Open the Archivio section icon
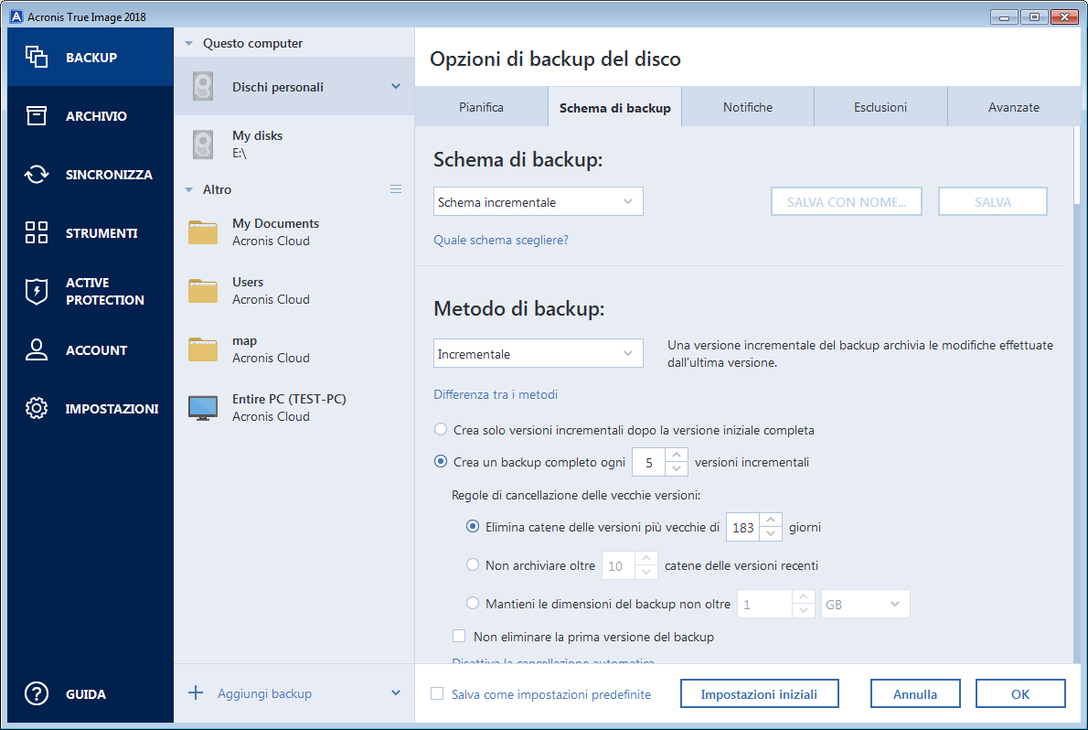Image resolution: width=1088 pixels, height=730 pixels. tap(36, 116)
